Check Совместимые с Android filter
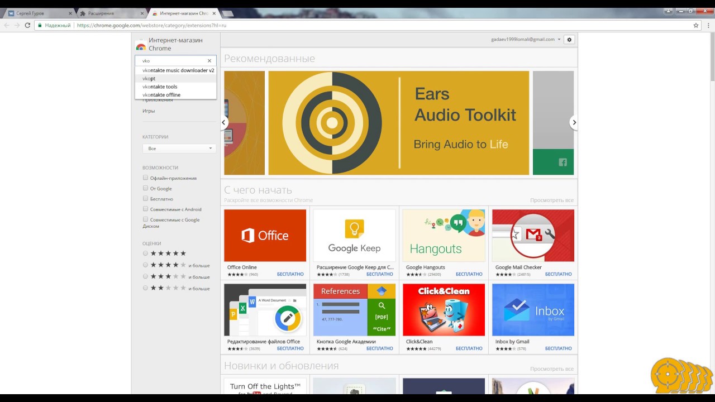 146,209
